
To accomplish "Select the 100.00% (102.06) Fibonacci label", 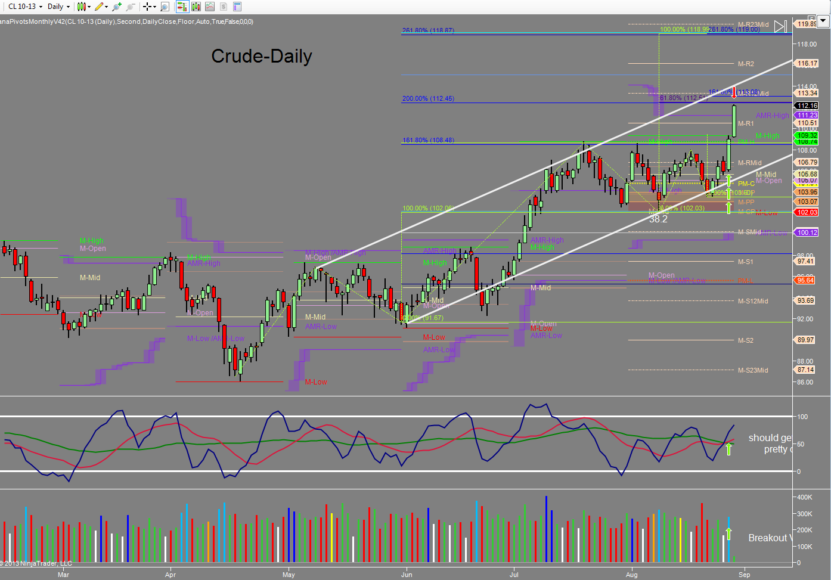I will (428, 209).
